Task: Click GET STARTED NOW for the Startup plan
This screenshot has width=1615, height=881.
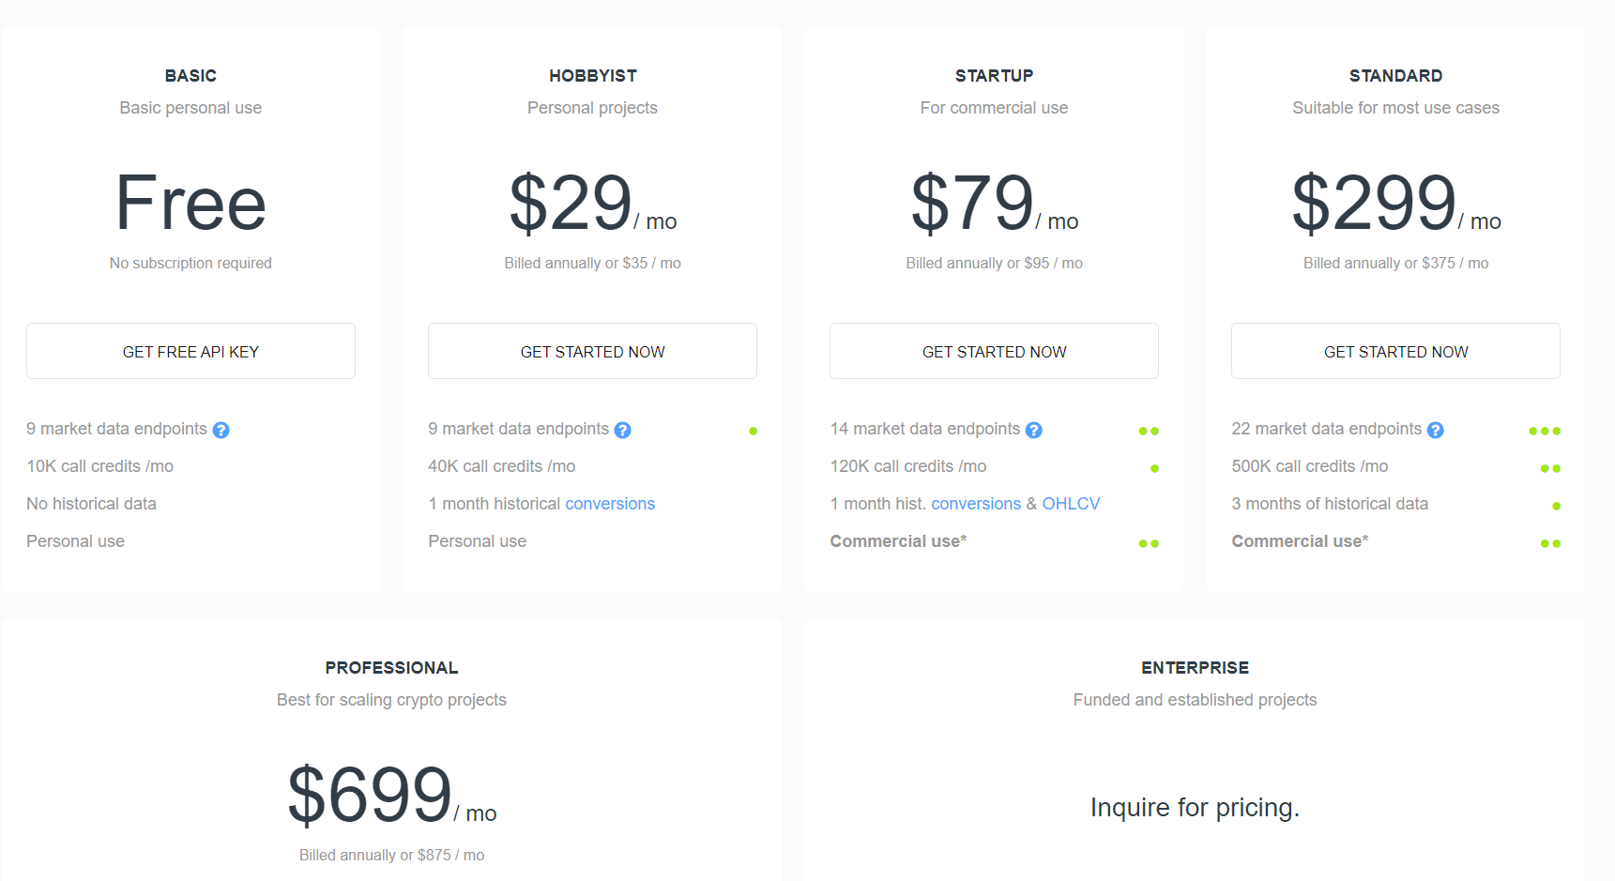Action: coord(994,351)
